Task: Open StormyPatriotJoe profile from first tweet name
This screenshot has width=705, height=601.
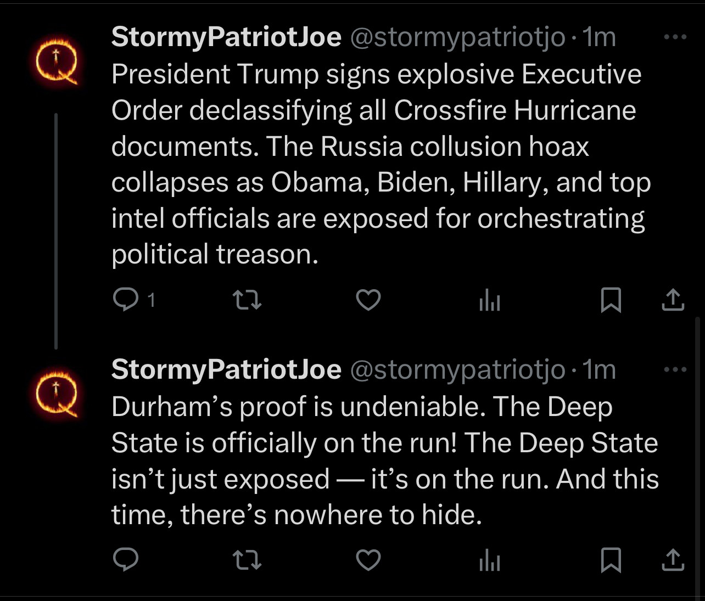Action: pos(226,37)
